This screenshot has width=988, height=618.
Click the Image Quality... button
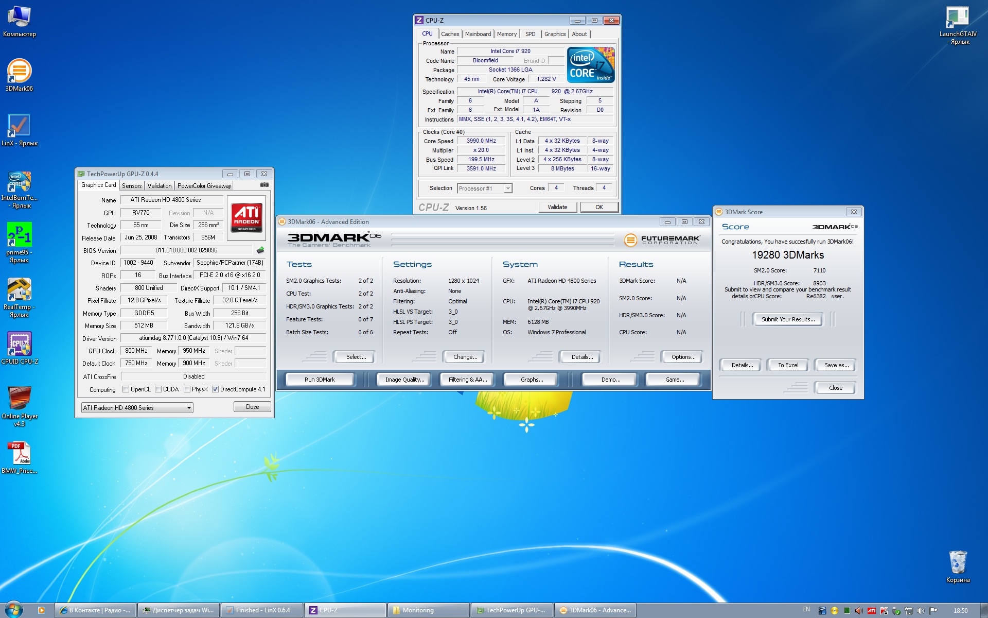(405, 380)
